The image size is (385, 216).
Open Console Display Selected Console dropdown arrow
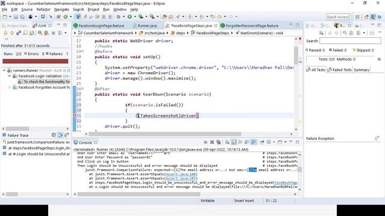pyautogui.click(x=274, y=142)
